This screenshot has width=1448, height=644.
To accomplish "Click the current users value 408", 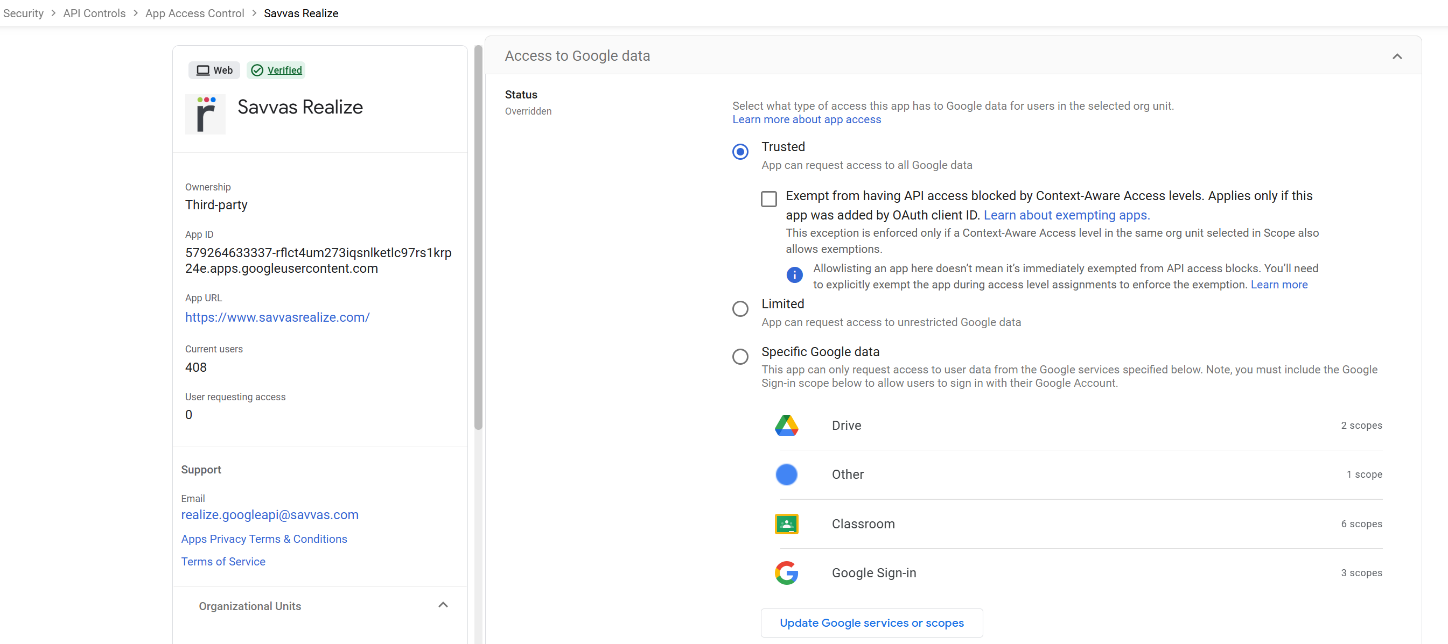I will pos(195,367).
